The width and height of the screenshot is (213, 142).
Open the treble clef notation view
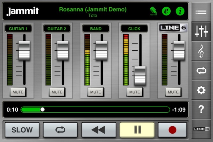(x=201, y=51)
